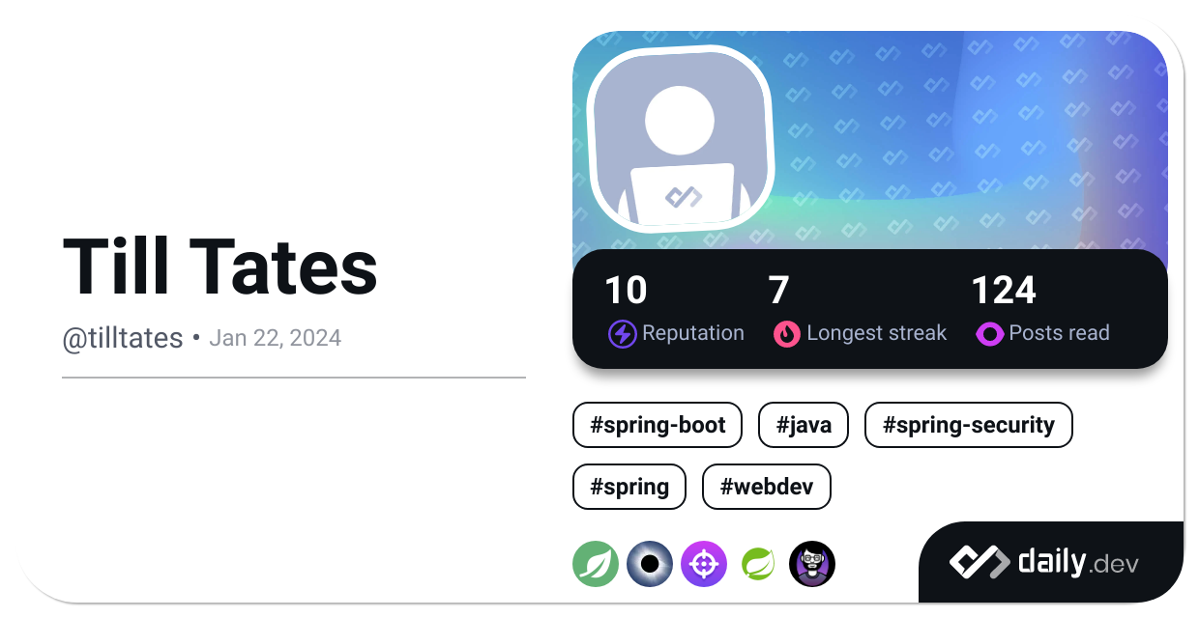Viewport: 1199px width, 618px height.
Task: Click the 124 posts read count
Action: coord(1004,291)
